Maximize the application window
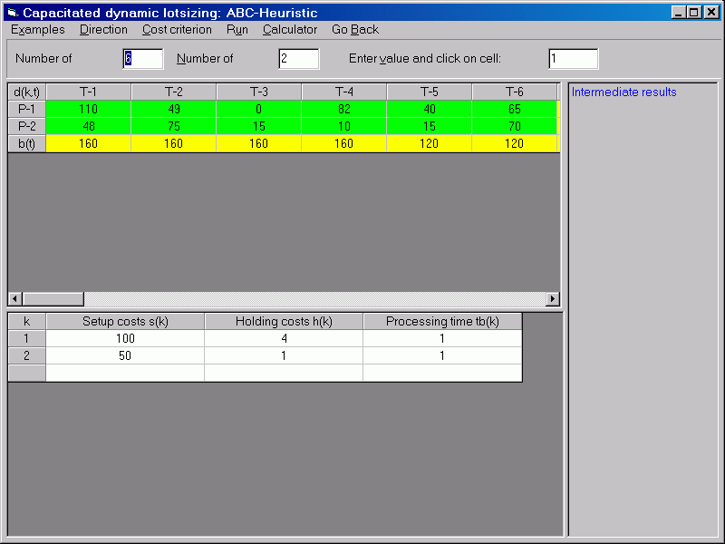This screenshot has height=544, width=725. (694, 13)
